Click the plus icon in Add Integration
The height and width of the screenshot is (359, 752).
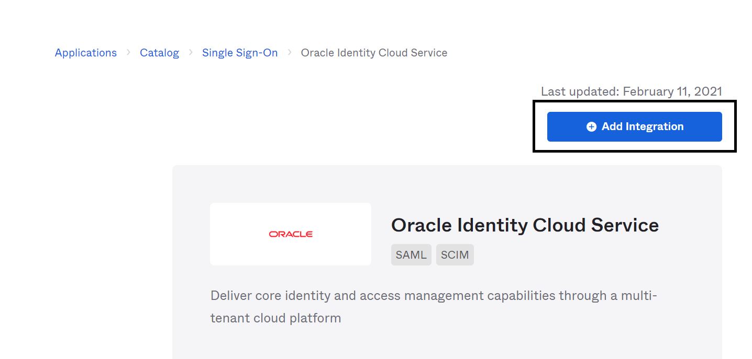coord(591,126)
